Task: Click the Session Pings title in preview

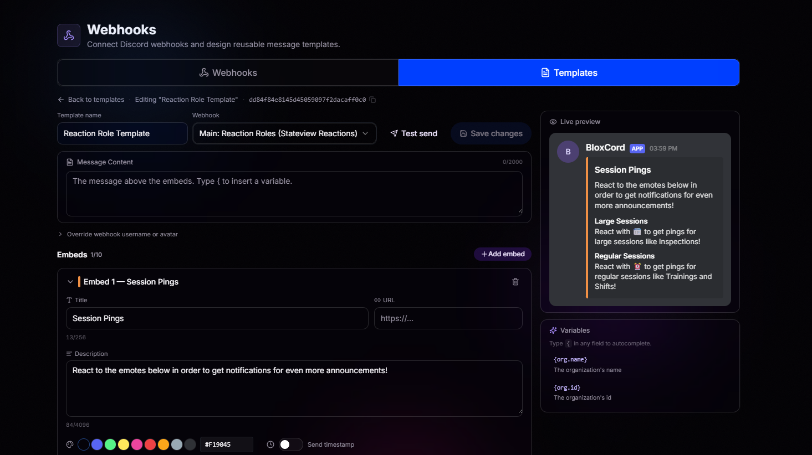Action: 623,170
